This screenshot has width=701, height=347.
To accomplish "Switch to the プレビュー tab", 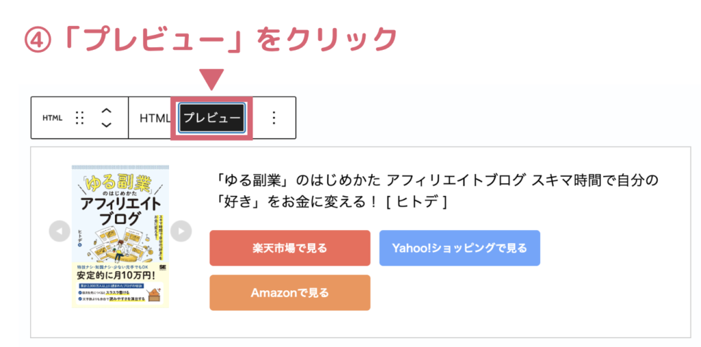I will 212,118.
